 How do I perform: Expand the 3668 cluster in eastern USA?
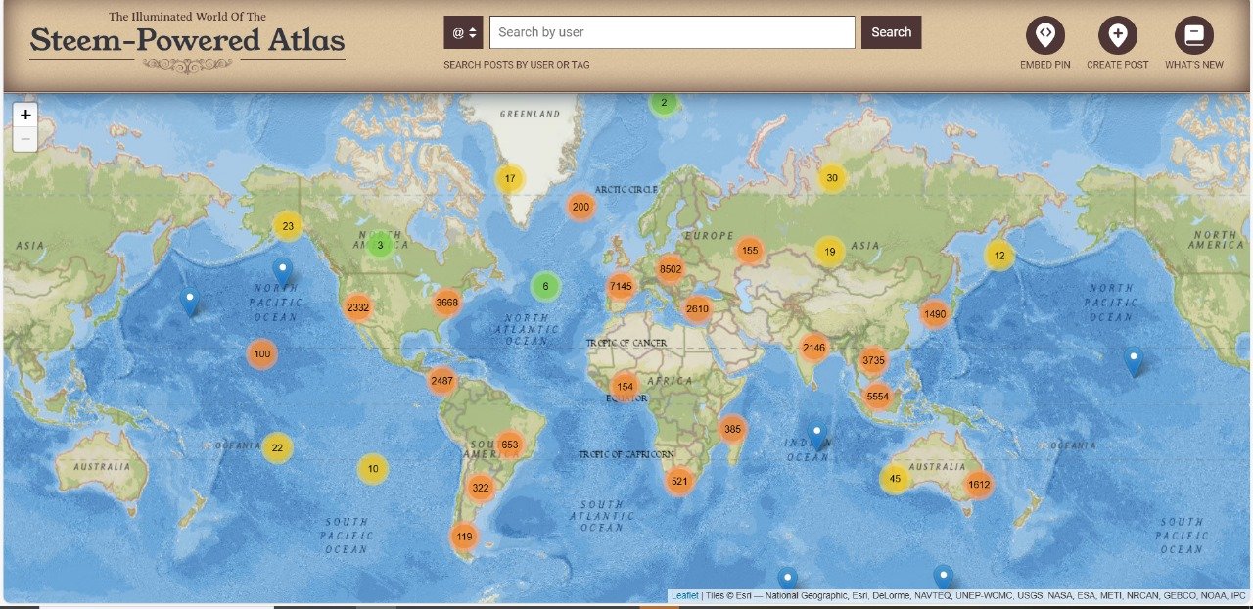point(446,303)
